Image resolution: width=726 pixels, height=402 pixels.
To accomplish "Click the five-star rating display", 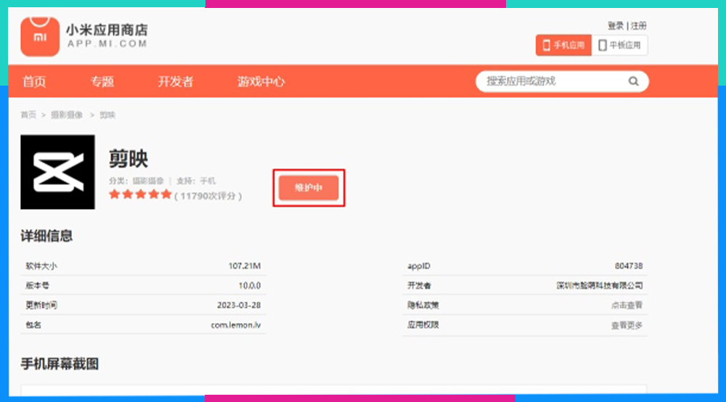I will pyautogui.click(x=140, y=194).
